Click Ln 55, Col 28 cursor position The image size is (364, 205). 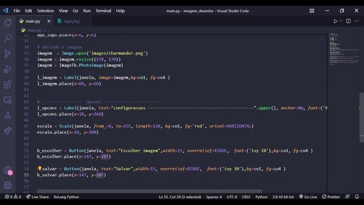pos(180,197)
